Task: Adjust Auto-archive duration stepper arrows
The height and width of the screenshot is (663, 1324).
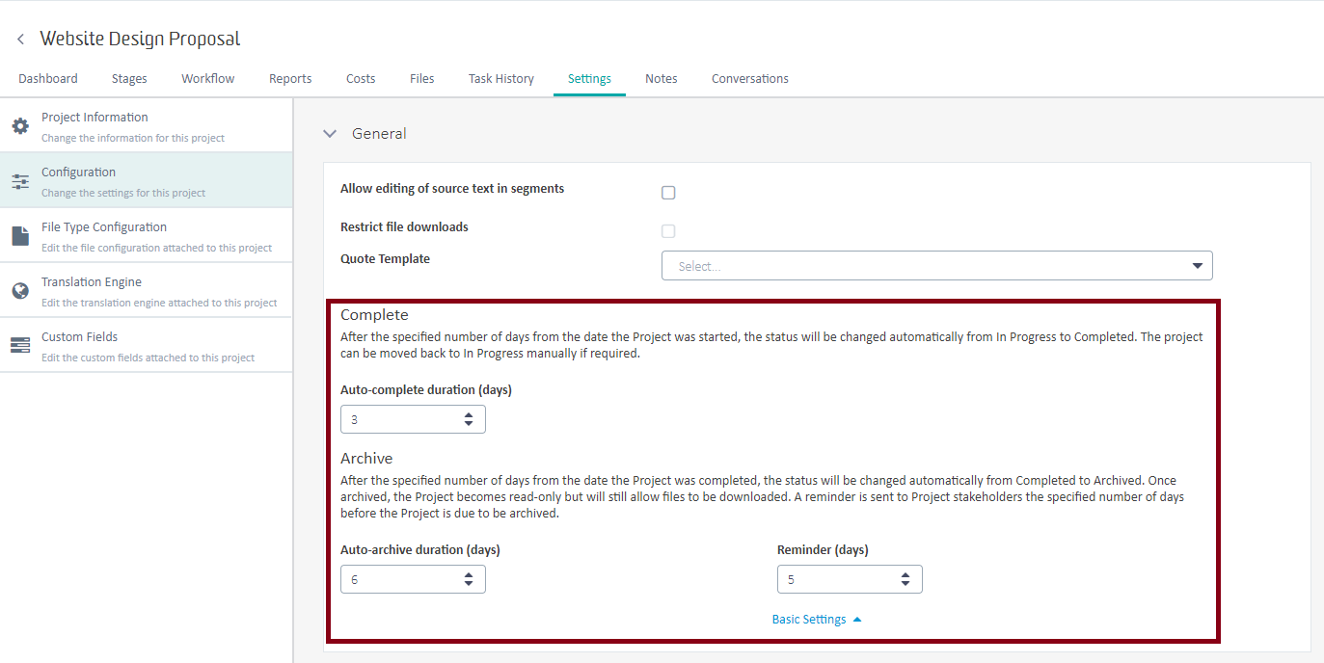Action: pyautogui.click(x=469, y=579)
